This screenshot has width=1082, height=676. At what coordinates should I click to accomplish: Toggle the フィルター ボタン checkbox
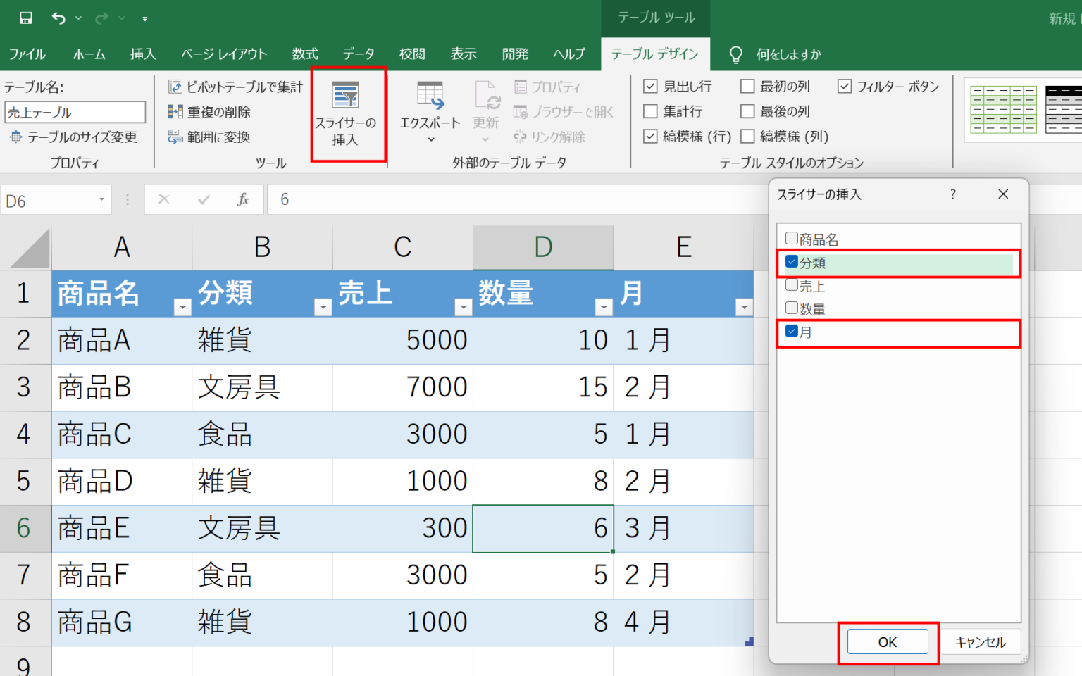[x=844, y=86]
